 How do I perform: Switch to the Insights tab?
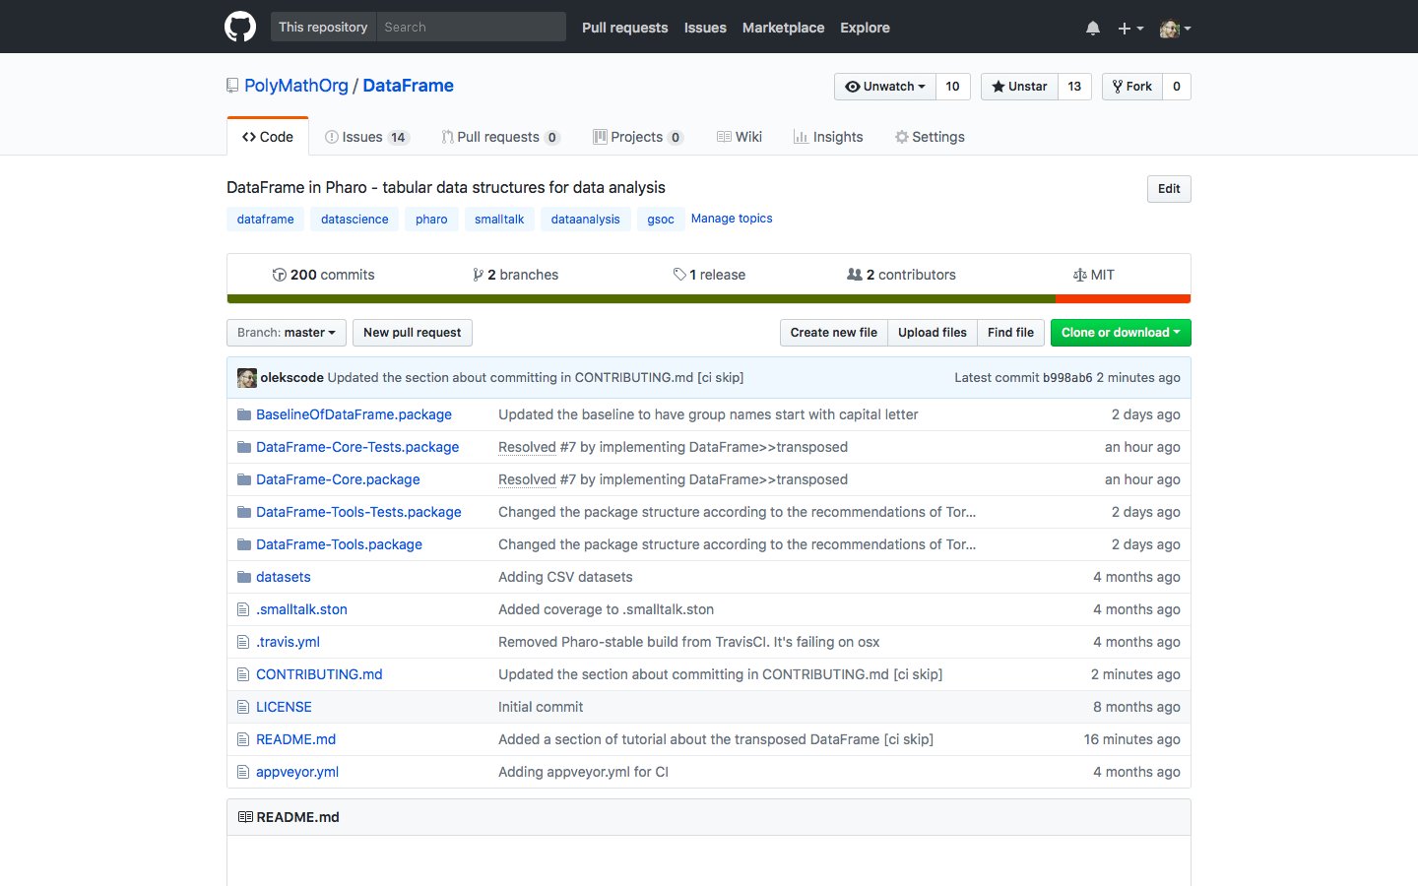click(828, 137)
